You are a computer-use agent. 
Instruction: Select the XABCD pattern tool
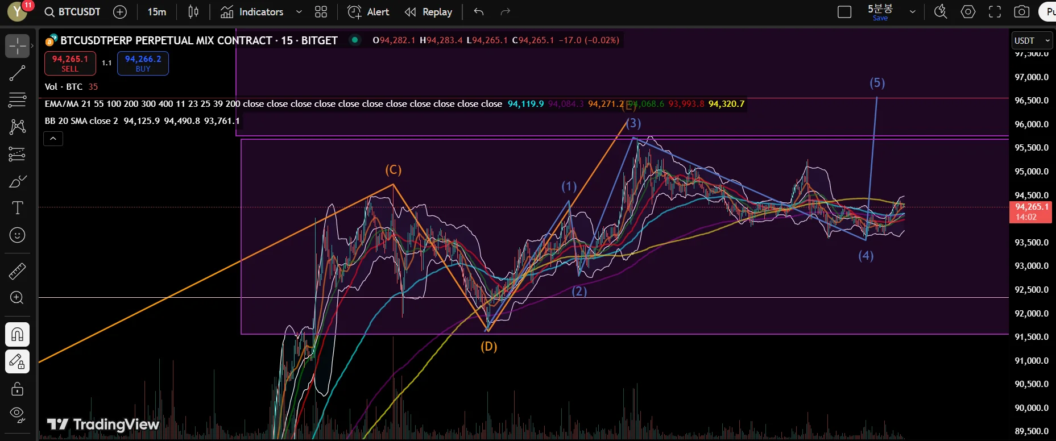point(18,126)
